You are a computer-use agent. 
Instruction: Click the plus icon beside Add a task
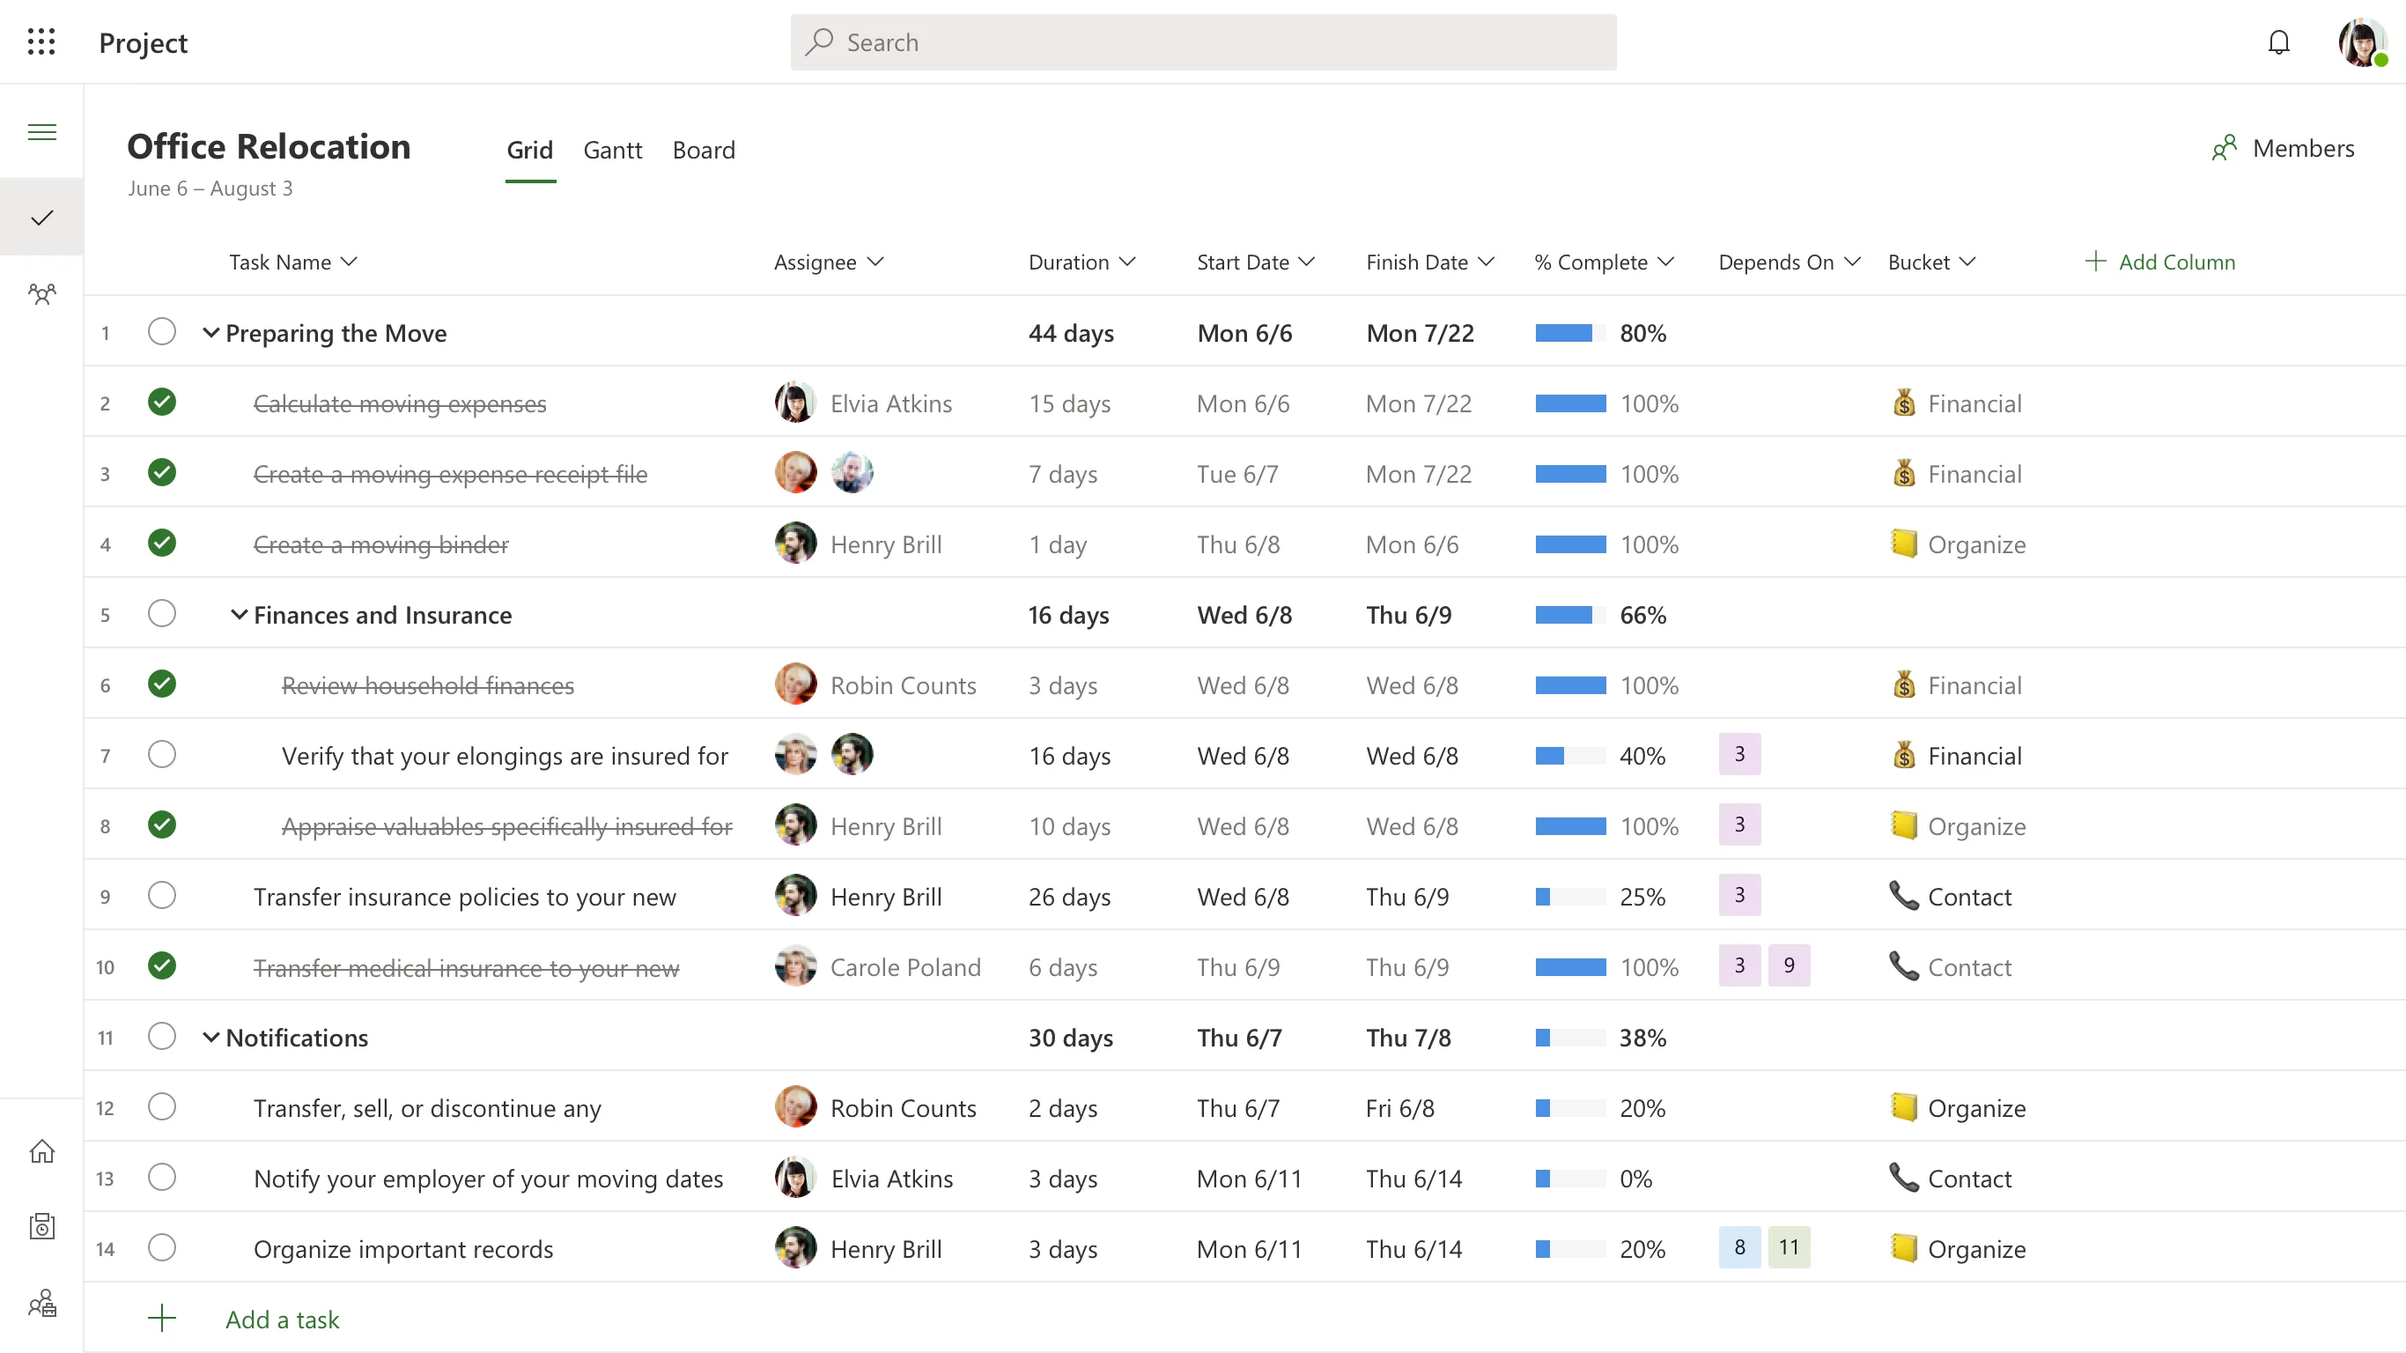[x=161, y=1319]
